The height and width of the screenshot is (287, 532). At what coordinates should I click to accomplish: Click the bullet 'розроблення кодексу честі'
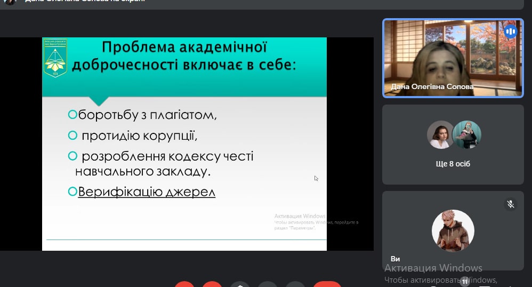[167, 156]
